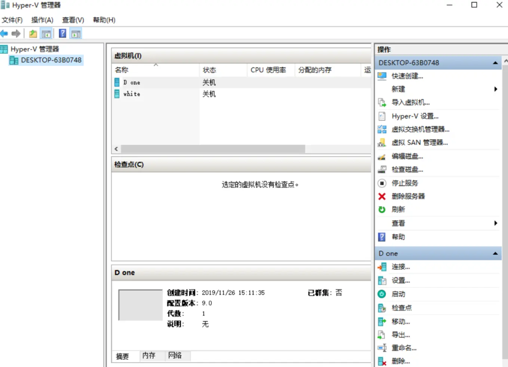Open the View (查看) menu in menu bar
The width and height of the screenshot is (508, 367).
tap(73, 20)
